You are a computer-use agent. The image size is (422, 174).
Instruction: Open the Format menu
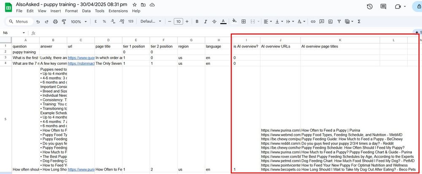click(x=71, y=11)
